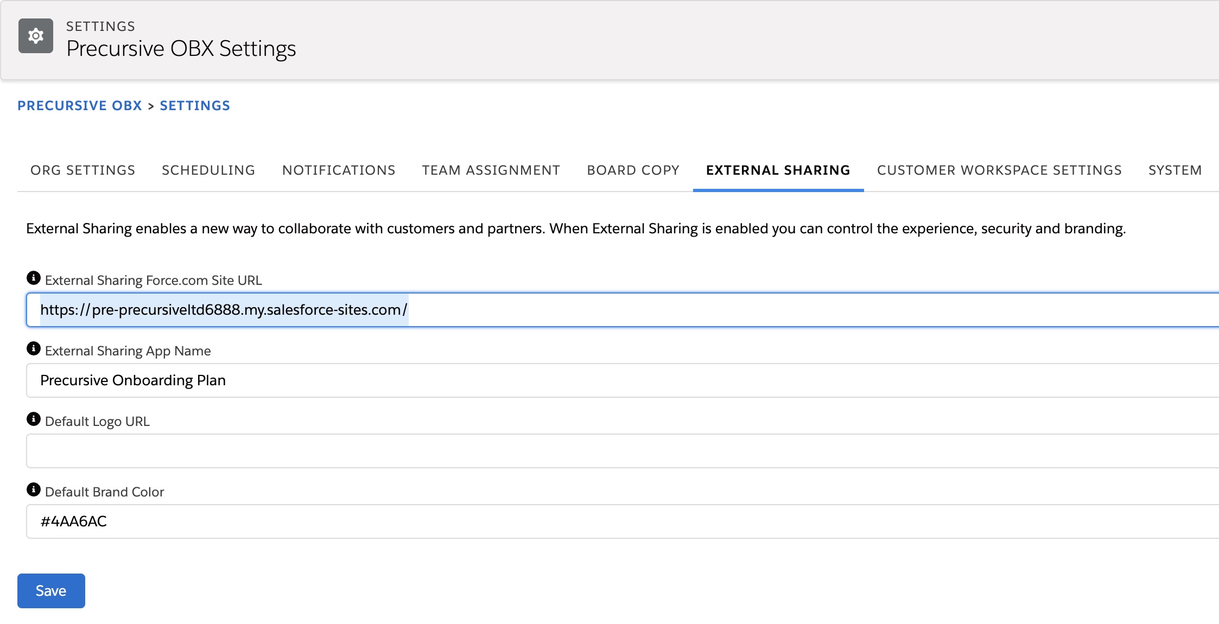Select the Precursive Onboarding Plan app name field
Image resolution: width=1219 pixels, height=624 pixels.
tap(380, 380)
